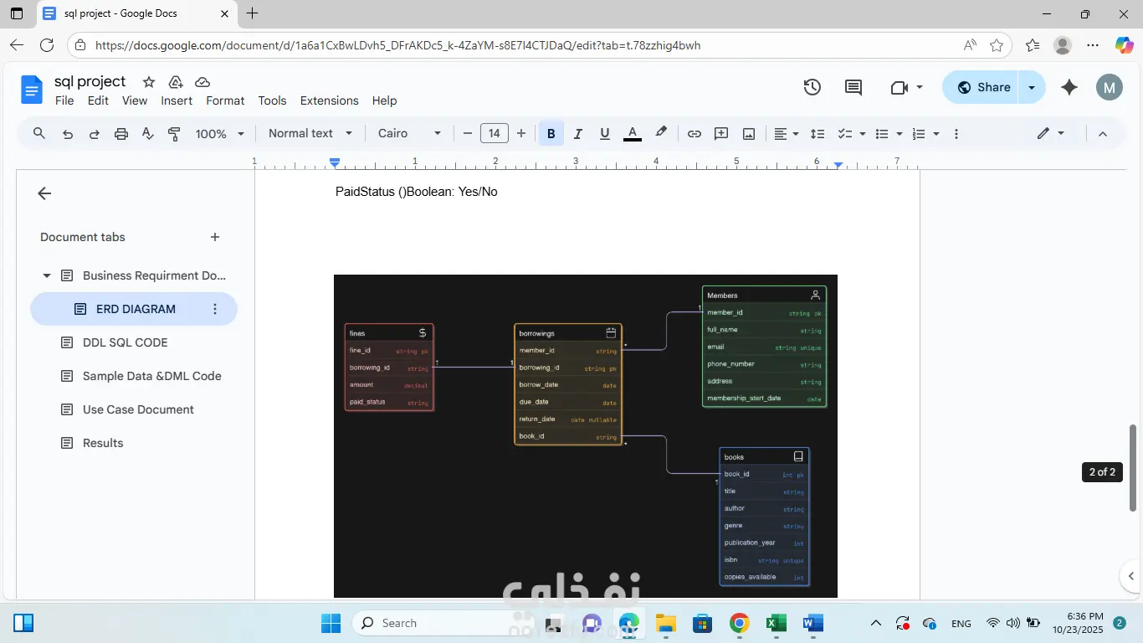This screenshot has width=1143, height=643.
Task: Show the side panel chevron
Action: point(1131,576)
